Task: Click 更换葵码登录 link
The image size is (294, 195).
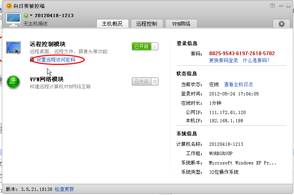Action: (223, 60)
